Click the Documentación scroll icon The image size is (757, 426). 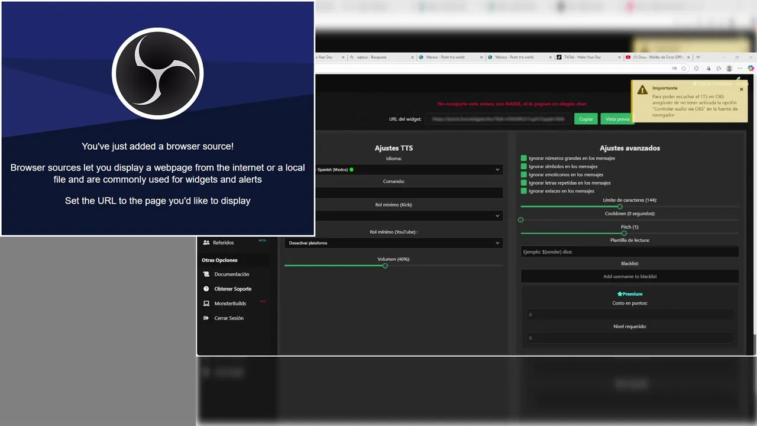pos(206,275)
